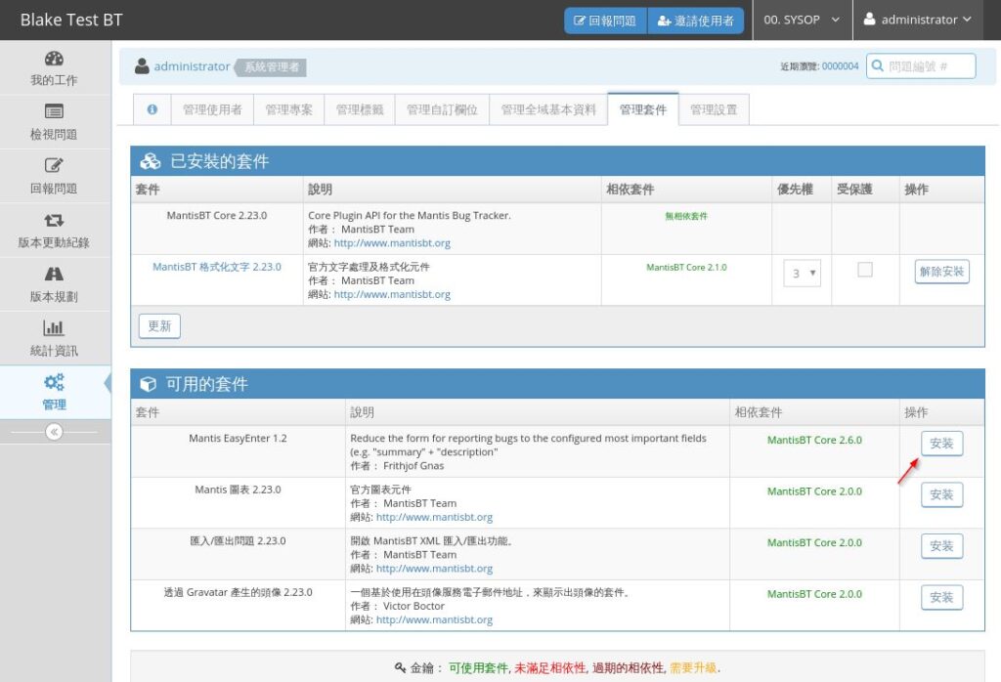Viewport: 1001px width, 682px height.
Task: Toggle protected checkbox for MantisBT 格式化文字
Action: tap(864, 271)
